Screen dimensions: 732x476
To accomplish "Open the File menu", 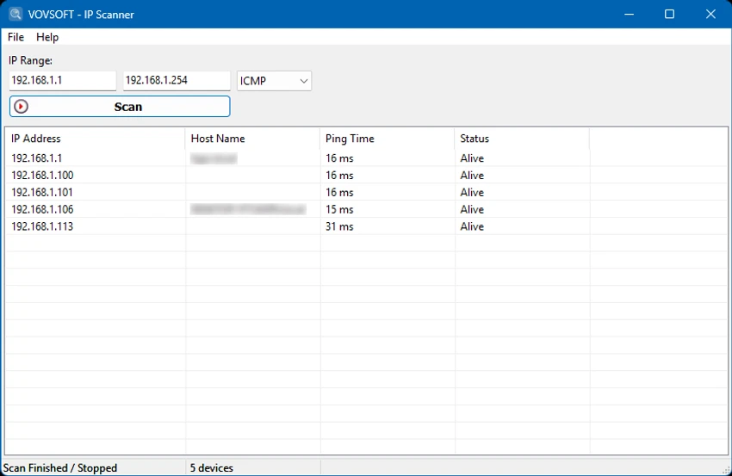I will tap(16, 37).
